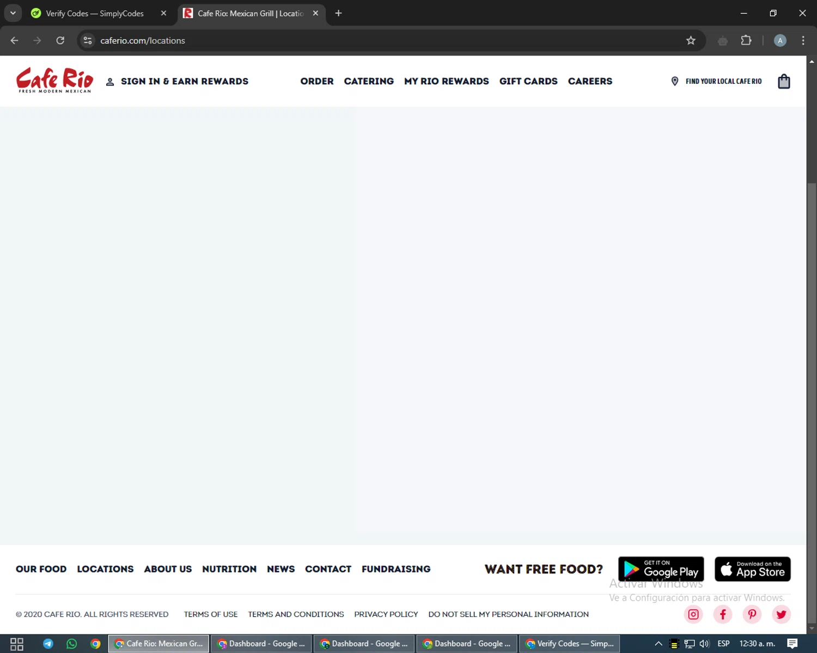Viewport: 817px width, 653px height.
Task: Bookmark this page with the star icon
Action: 691,40
